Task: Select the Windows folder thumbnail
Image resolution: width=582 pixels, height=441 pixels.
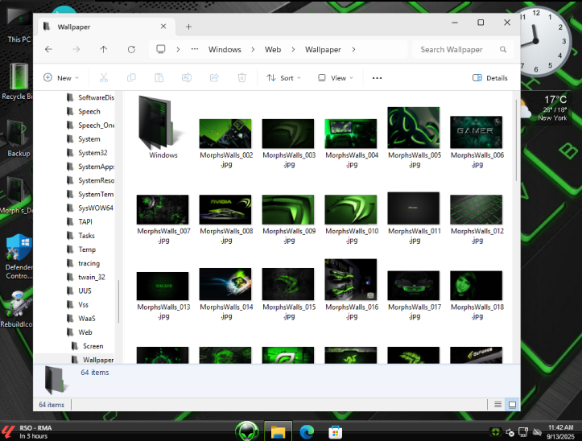Action: coord(163,128)
